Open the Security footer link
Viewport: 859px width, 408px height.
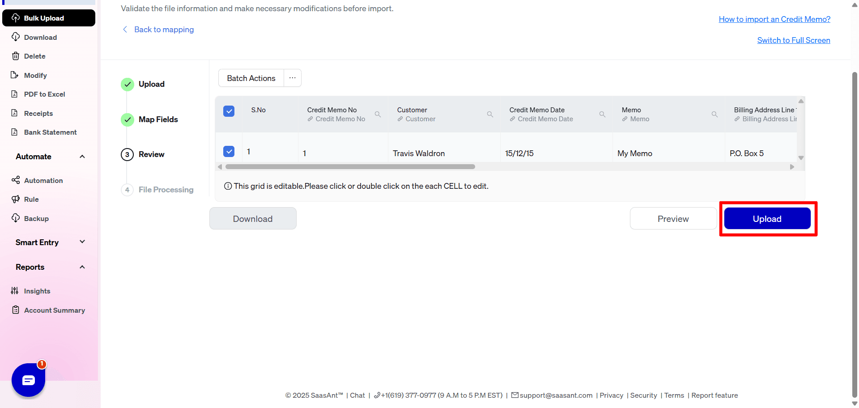click(x=643, y=395)
